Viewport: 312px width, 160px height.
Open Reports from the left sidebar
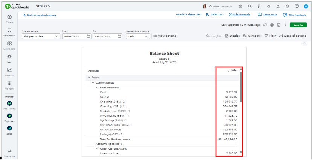pyautogui.click(x=9, y=71)
